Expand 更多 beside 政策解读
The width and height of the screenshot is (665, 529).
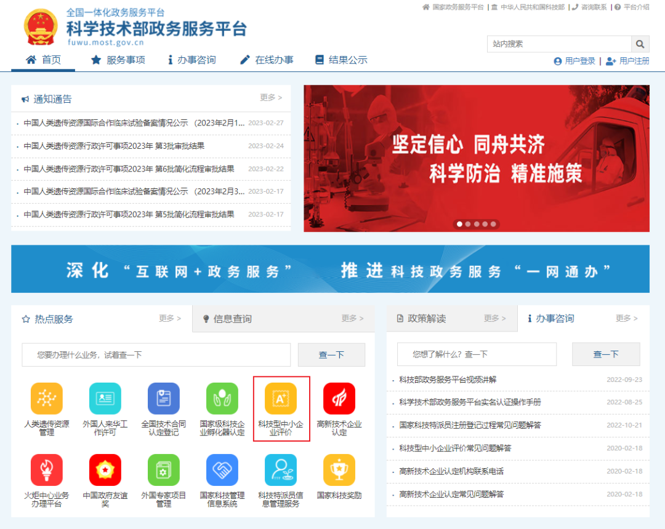click(x=495, y=318)
